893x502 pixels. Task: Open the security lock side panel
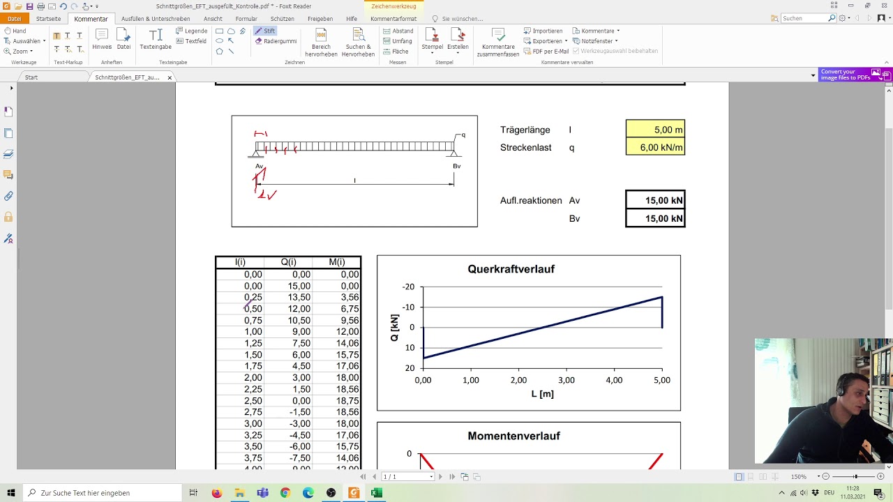coord(8,217)
